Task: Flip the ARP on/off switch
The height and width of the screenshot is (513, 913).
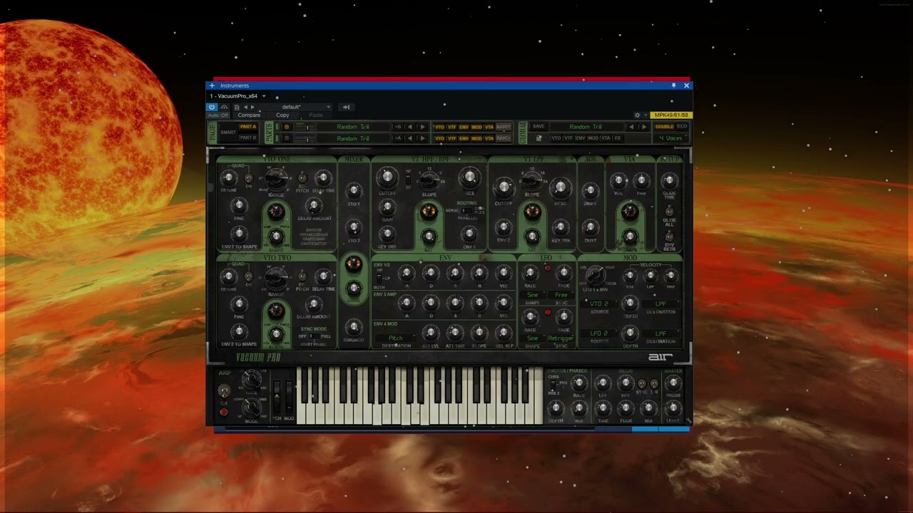Action: pyautogui.click(x=224, y=391)
